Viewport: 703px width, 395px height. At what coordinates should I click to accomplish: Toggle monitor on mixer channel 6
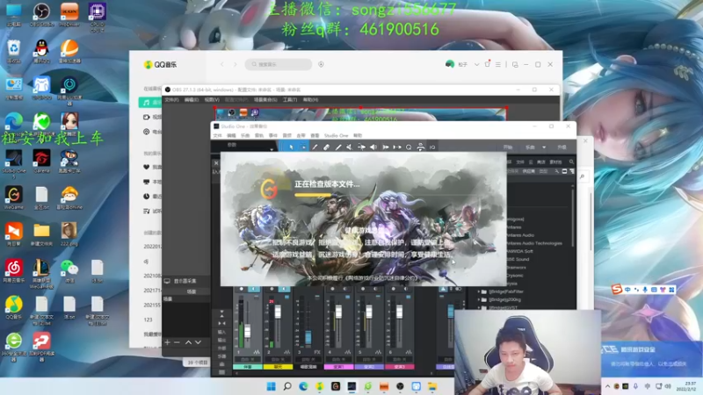(406, 290)
